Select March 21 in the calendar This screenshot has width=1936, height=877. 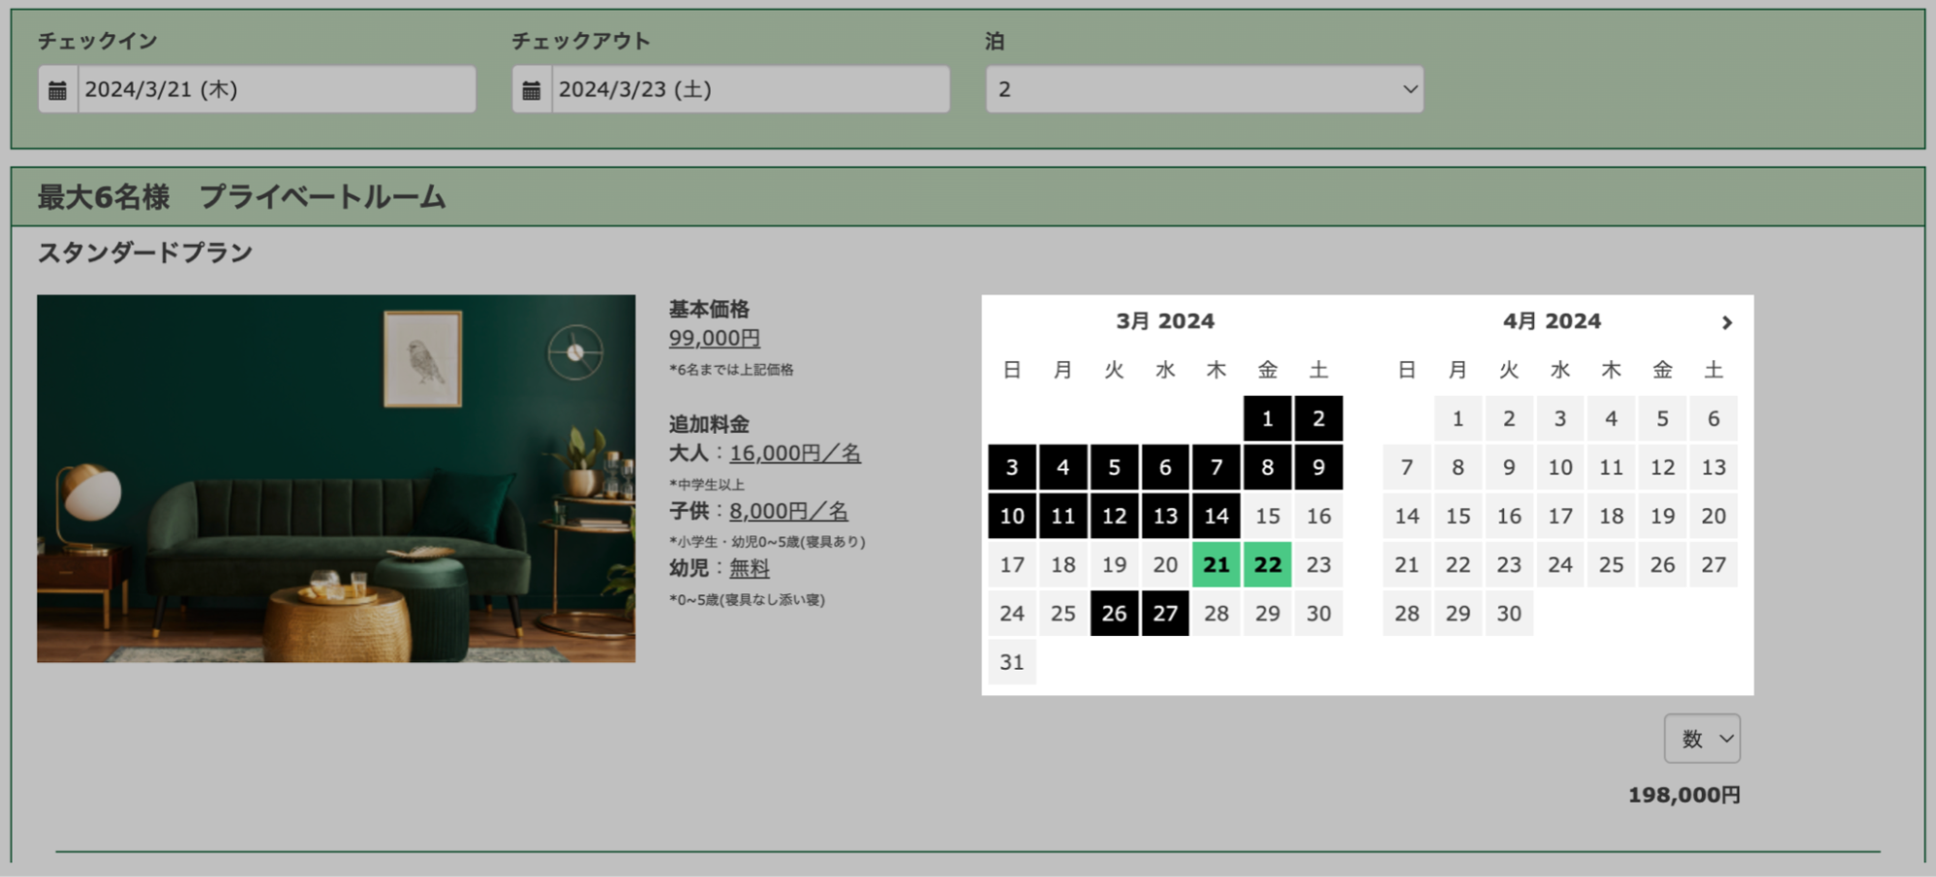[1215, 564]
